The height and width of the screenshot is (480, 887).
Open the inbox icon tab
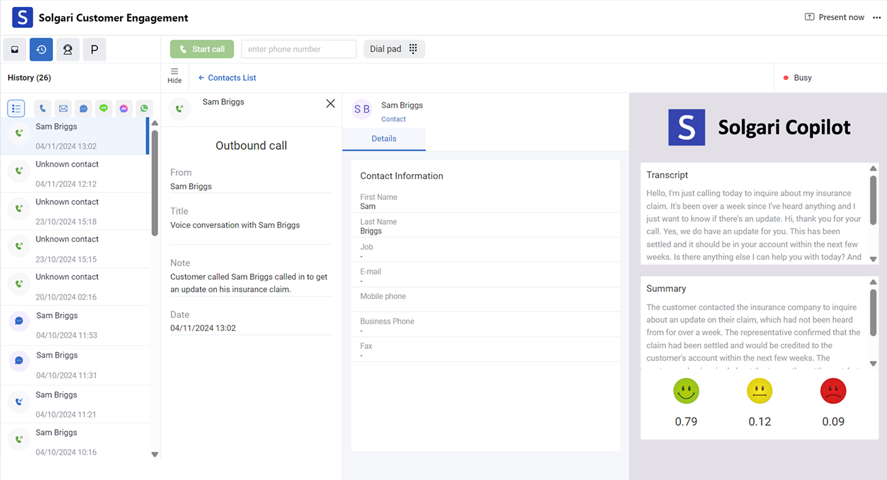tap(15, 49)
